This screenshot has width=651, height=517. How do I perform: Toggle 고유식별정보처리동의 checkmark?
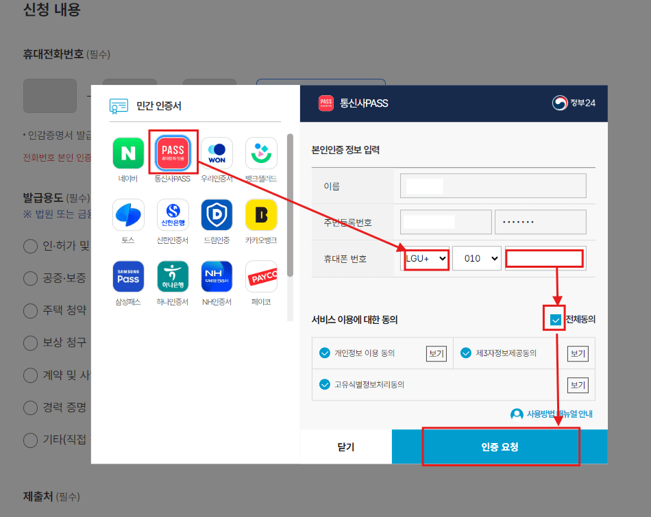tap(325, 385)
